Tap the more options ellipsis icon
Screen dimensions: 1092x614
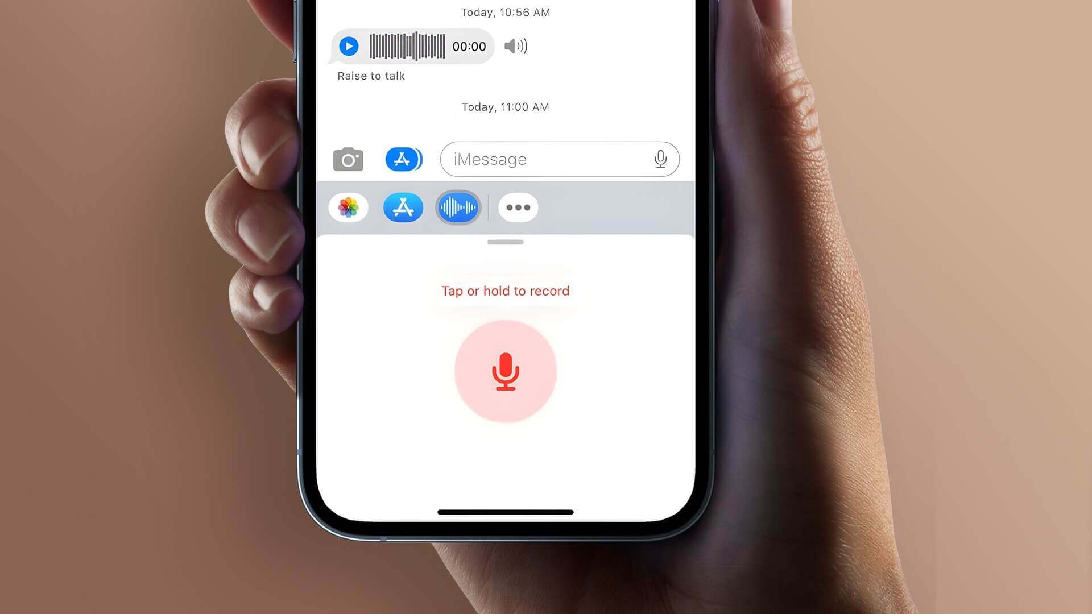coord(517,207)
